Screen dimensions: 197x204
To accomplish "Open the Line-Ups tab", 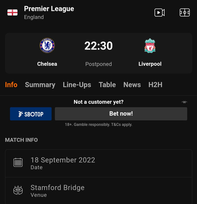I will click(x=77, y=85).
